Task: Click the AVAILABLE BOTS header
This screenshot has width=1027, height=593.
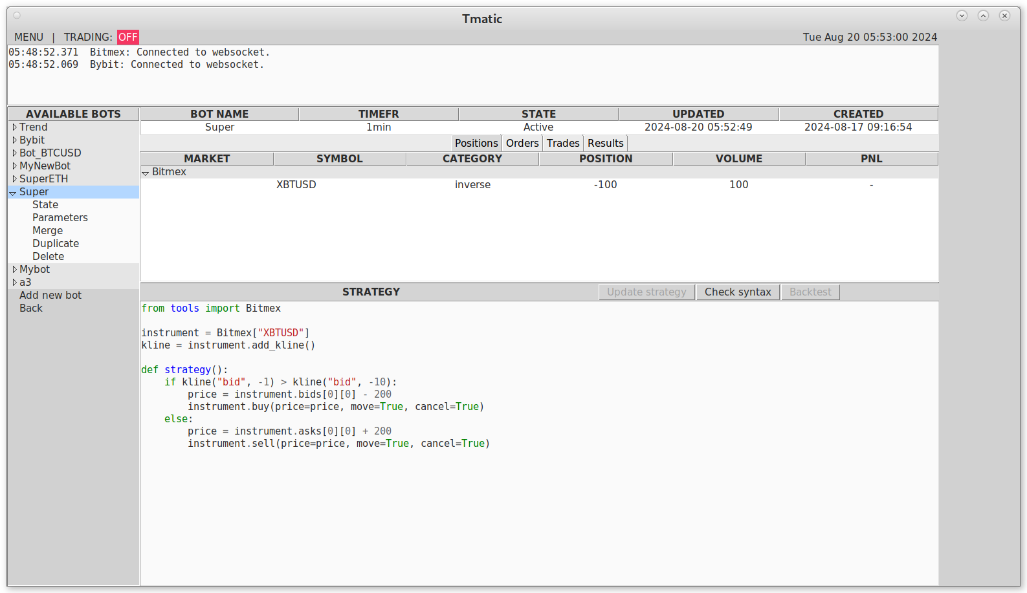Action: click(x=73, y=114)
